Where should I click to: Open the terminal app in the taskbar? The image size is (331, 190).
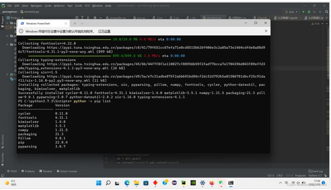coord(231,183)
